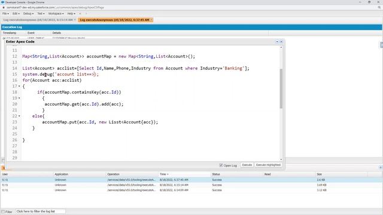Click the zoom magnifier icon in address bar
Image resolution: width=383 pixels, height=215 pixels.
point(379,8)
